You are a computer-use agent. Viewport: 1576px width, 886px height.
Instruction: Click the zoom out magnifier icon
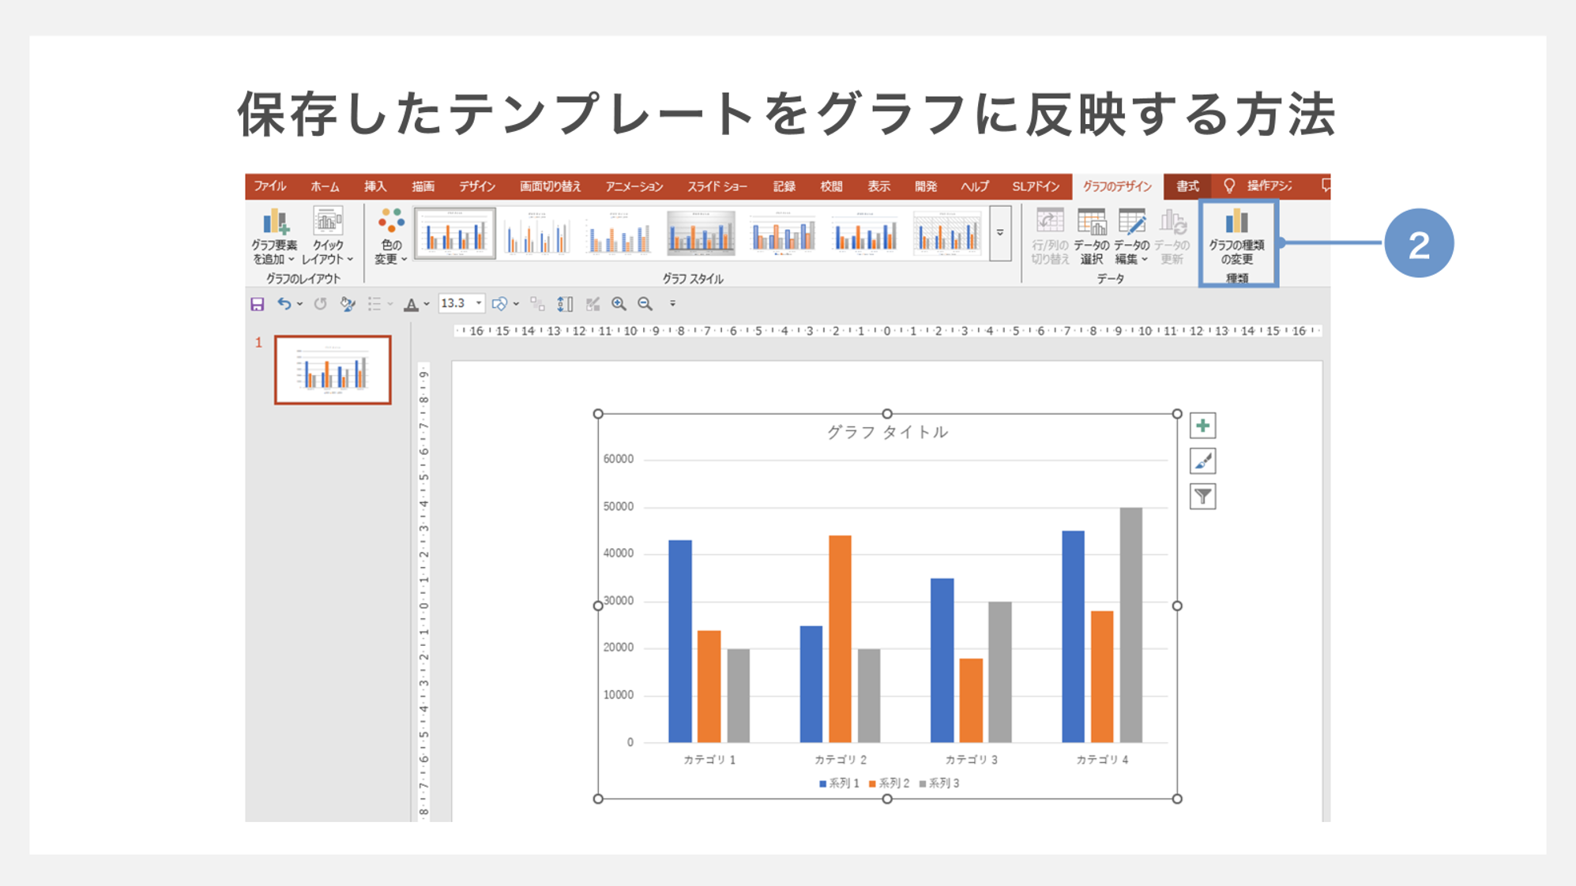point(645,304)
